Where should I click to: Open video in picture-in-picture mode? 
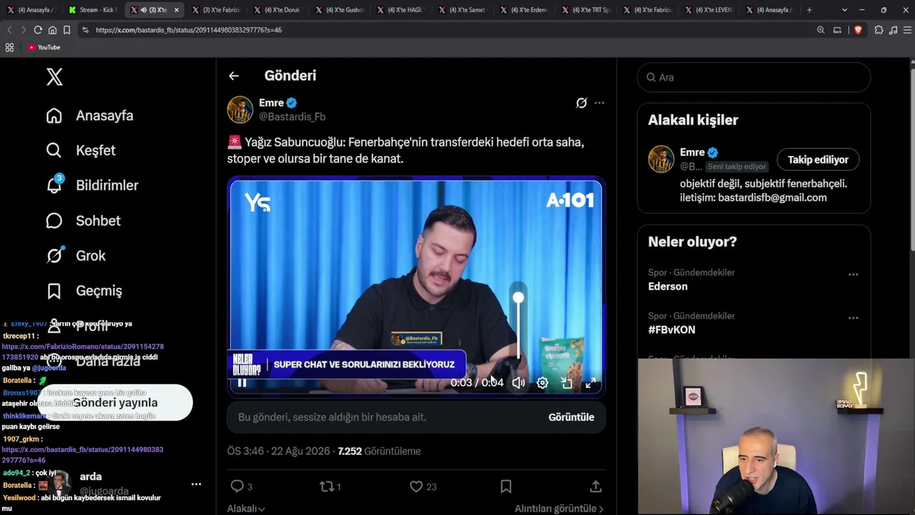pos(567,383)
